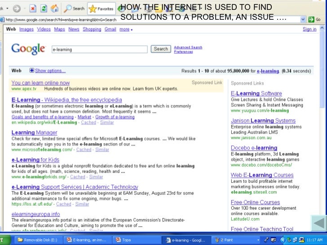Open Cached link for microsoftelearning.com result
Image resolution: width=327 pixels, height=245 pixels.
tap(84, 149)
